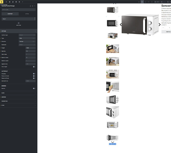Click the previous arrow on product image
171x153 pixels.
121,24
